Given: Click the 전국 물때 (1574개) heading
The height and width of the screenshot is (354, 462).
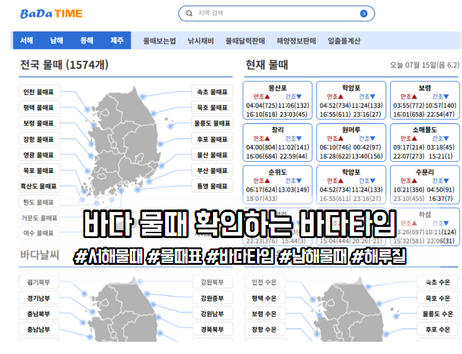Looking at the screenshot, I should point(64,64).
